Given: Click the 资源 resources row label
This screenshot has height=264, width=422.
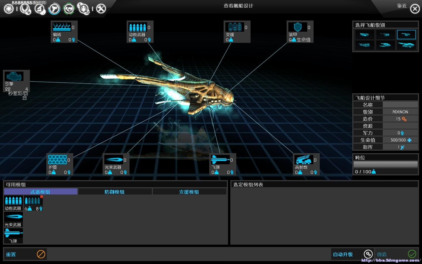Looking at the screenshot, I should pyautogui.click(x=368, y=126).
